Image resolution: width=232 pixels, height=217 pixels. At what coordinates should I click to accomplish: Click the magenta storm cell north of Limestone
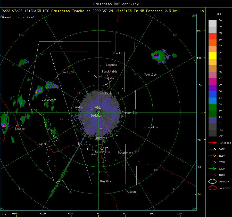[x=48, y=86]
